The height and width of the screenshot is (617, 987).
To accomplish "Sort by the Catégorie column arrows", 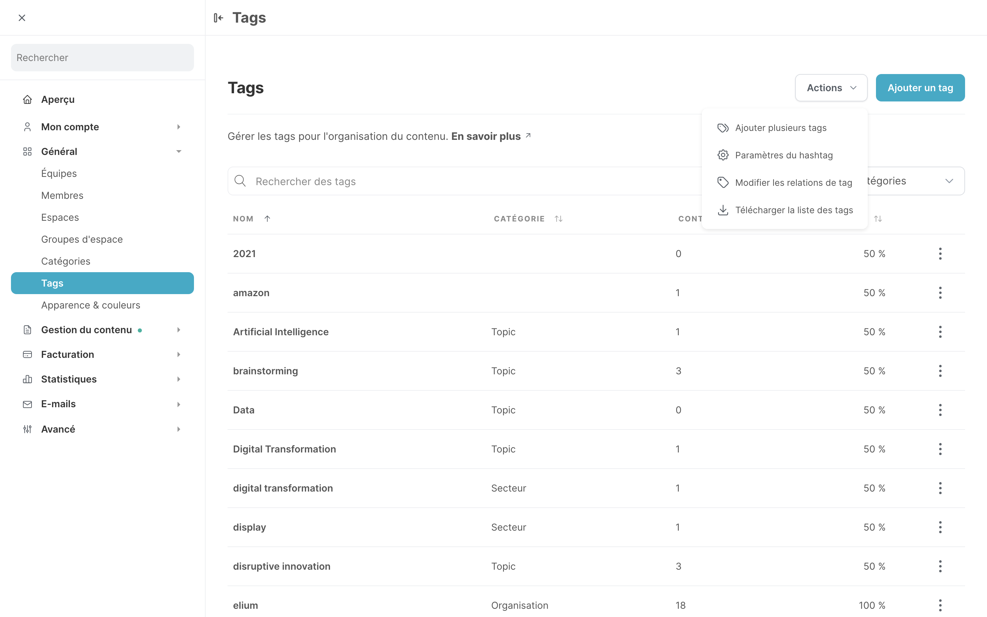I will click(x=559, y=219).
